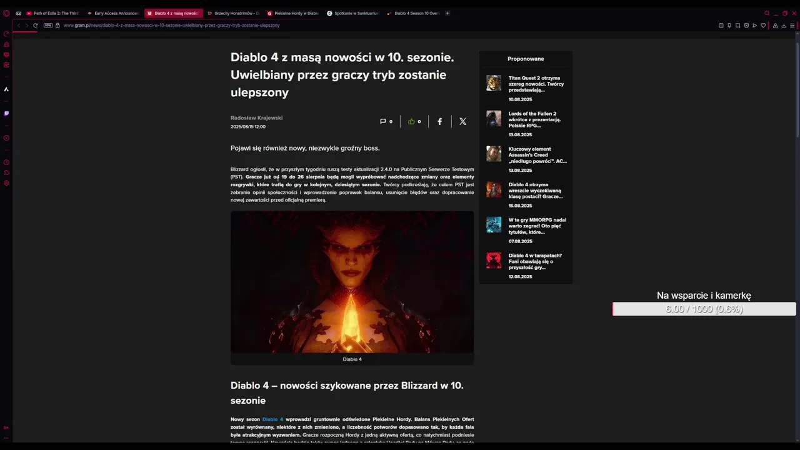This screenshot has width=800, height=450.
Task: Open the Twitch panel in the sidebar
Action: pyautogui.click(x=6, y=114)
